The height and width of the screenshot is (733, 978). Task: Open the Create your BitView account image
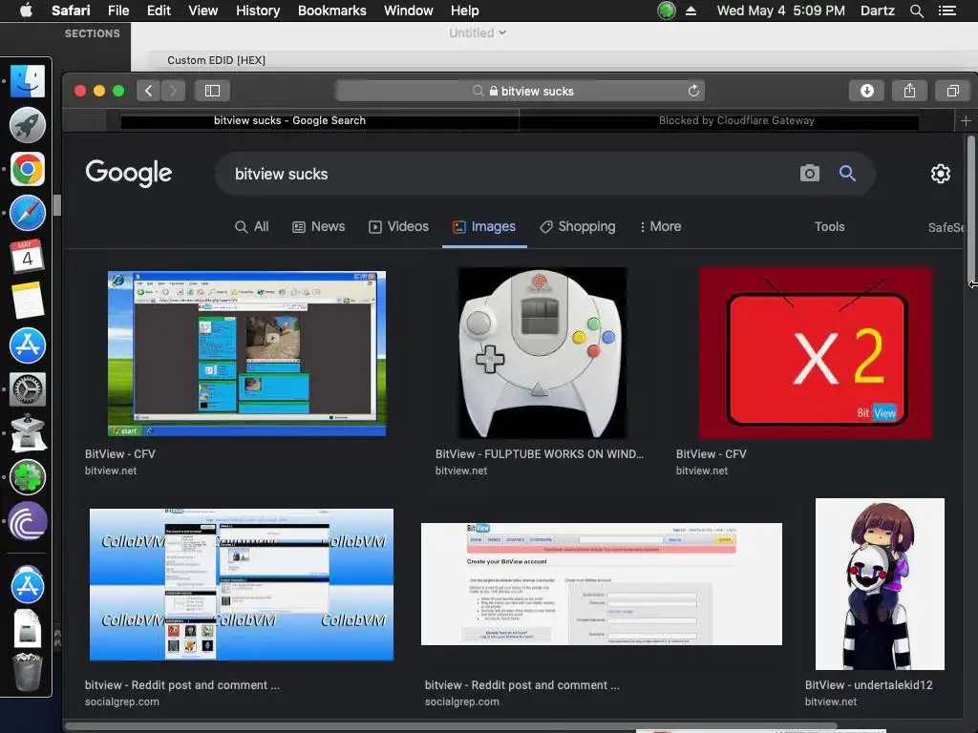[602, 584]
